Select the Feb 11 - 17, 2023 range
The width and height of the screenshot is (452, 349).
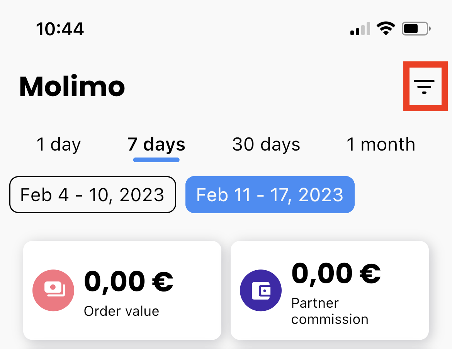[x=270, y=195]
